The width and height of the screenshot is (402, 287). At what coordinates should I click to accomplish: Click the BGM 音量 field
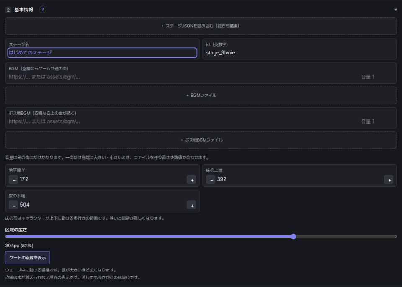377,77
